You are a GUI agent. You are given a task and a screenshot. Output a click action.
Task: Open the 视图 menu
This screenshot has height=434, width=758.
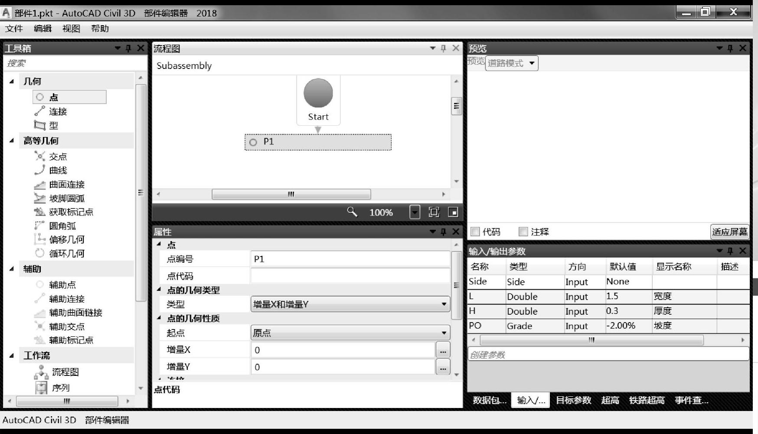pos(71,29)
